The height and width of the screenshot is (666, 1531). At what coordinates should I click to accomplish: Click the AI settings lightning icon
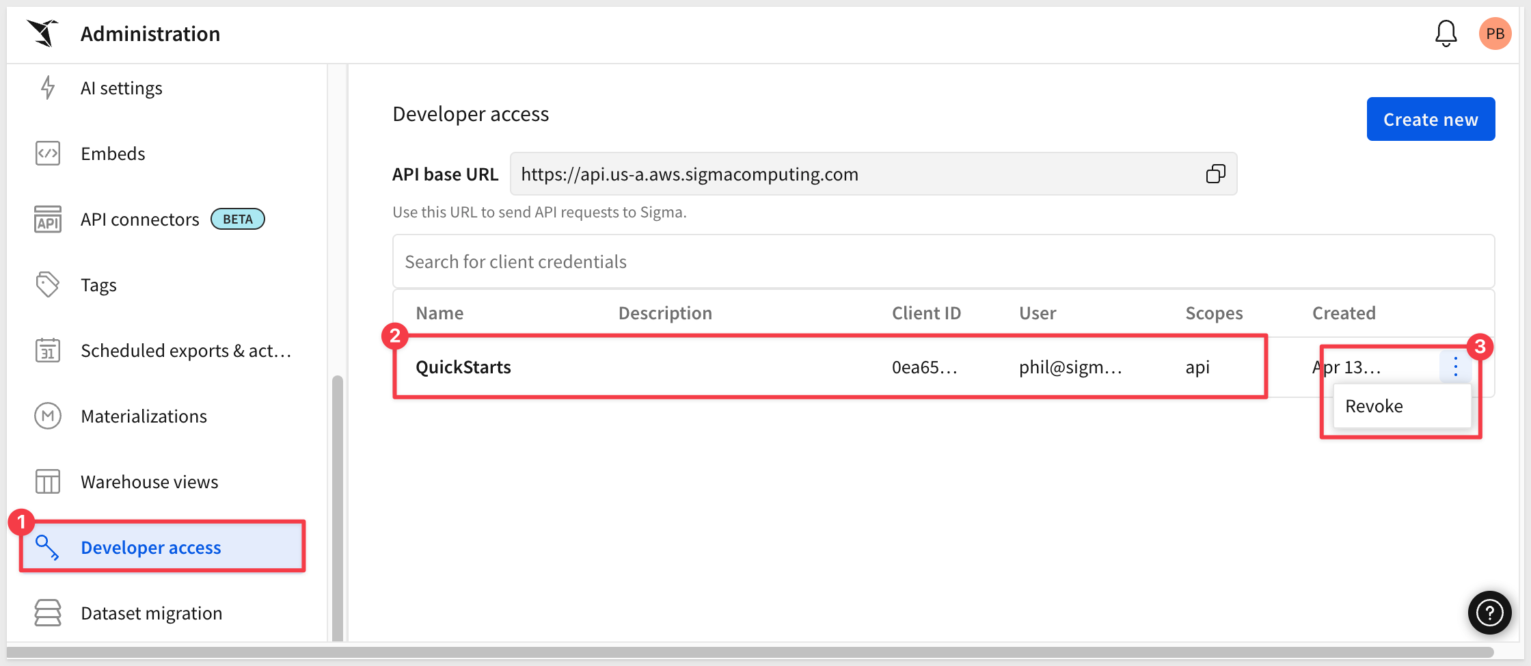click(47, 88)
